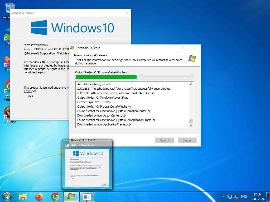
Task: Open the Recycle Bin desktop icon
Action: 7,10
